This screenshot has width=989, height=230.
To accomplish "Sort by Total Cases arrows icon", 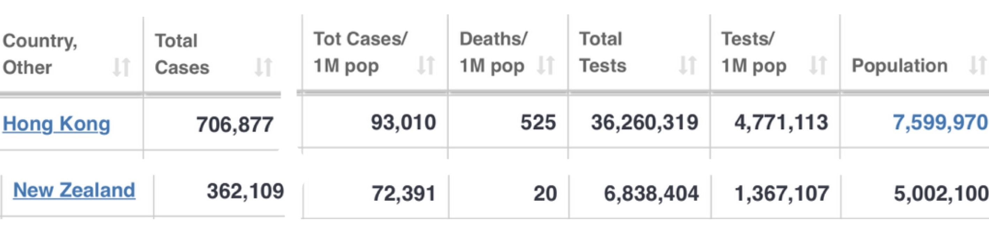I will point(263,67).
